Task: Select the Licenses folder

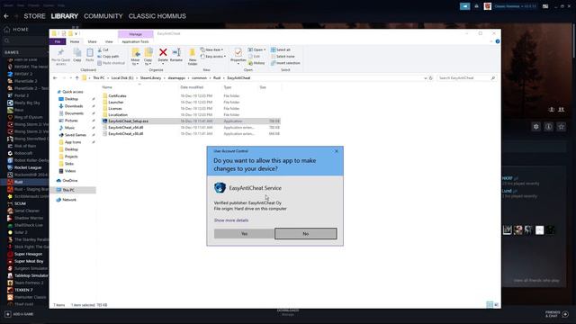Action: coord(115,108)
